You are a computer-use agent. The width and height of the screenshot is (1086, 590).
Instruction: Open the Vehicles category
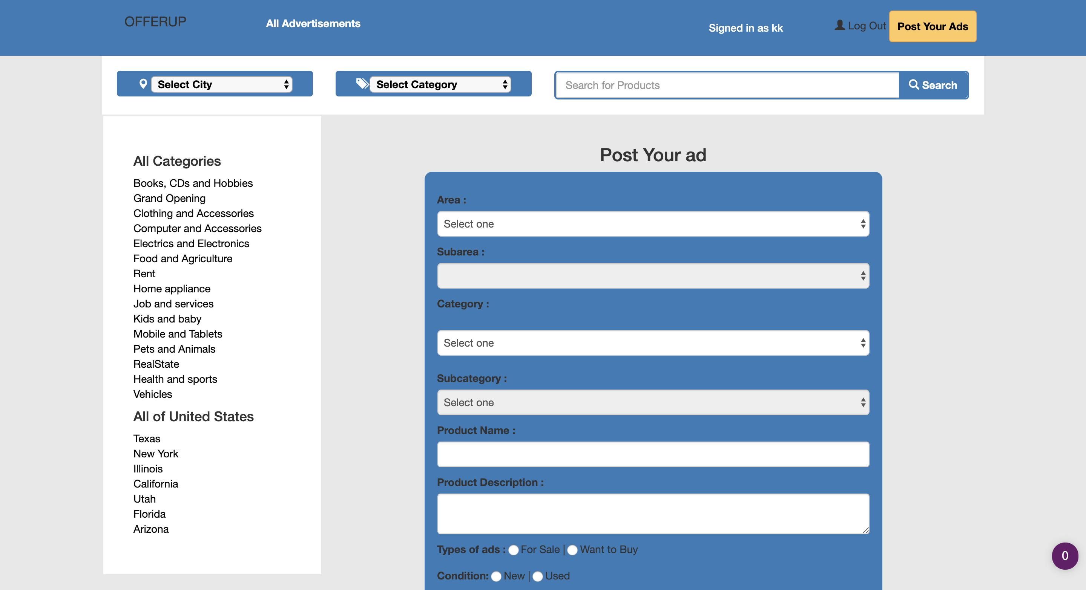click(153, 394)
